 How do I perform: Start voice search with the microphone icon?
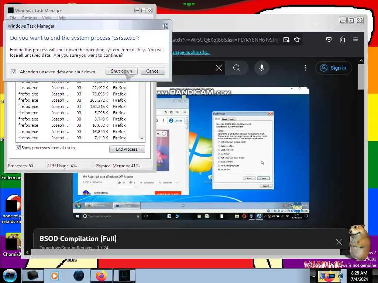[x=262, y=68]
